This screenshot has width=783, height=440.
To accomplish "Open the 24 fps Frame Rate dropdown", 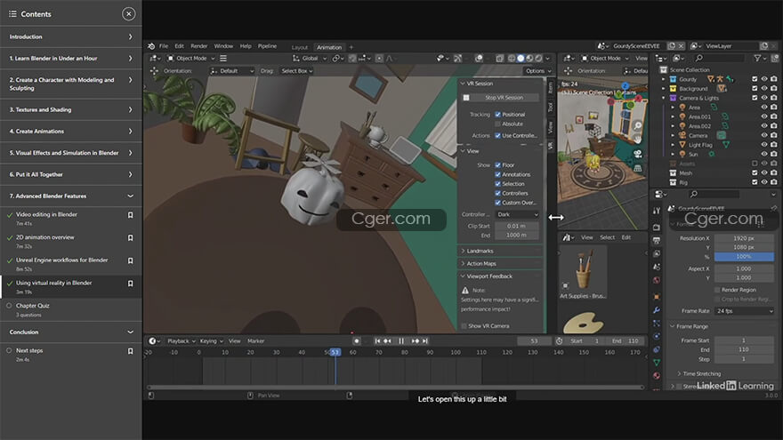I will coord(744,311).
